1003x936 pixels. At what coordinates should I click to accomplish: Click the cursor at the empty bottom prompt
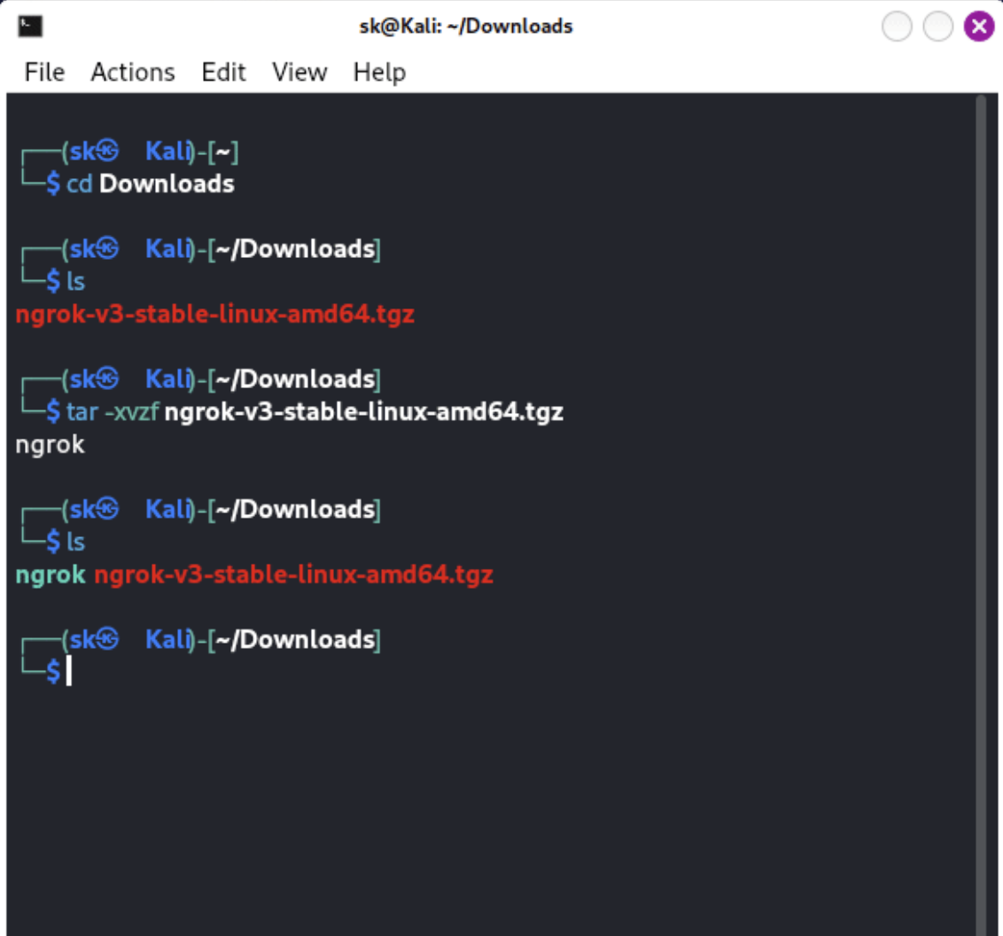tap(68, 673)
